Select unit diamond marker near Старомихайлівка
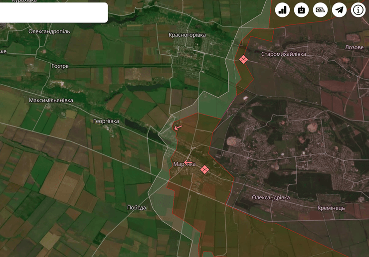This screenshot has height=257, width=369. tap(243, 59)
